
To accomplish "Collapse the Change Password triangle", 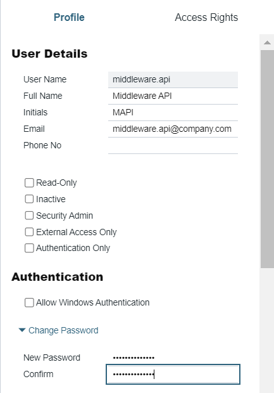I will pyautogui.click(x=22, y=330).
